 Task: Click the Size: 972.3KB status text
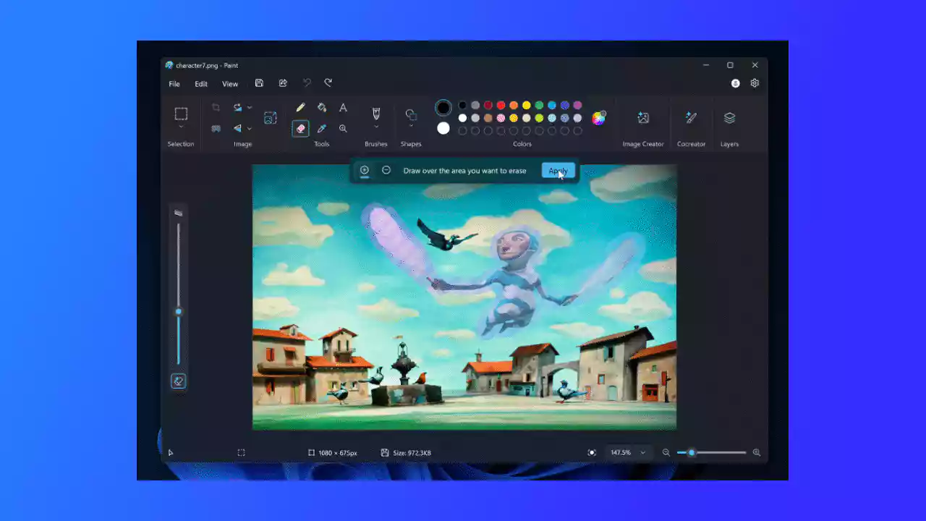pos(412,453)
